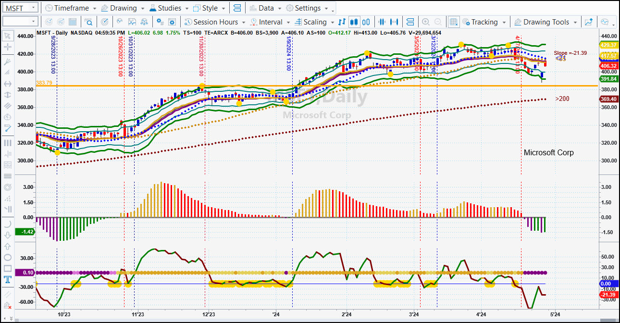
Task: Click zoom in magnifier icon
Action: tap(426, 22)
